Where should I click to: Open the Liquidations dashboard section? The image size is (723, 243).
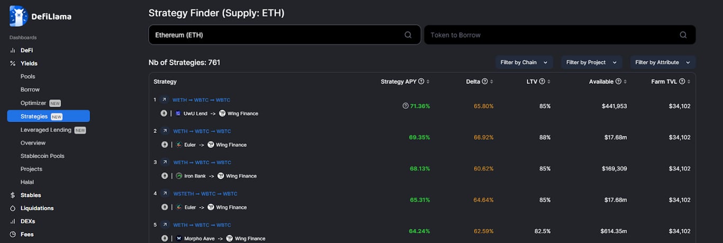(x=37, y=208)
